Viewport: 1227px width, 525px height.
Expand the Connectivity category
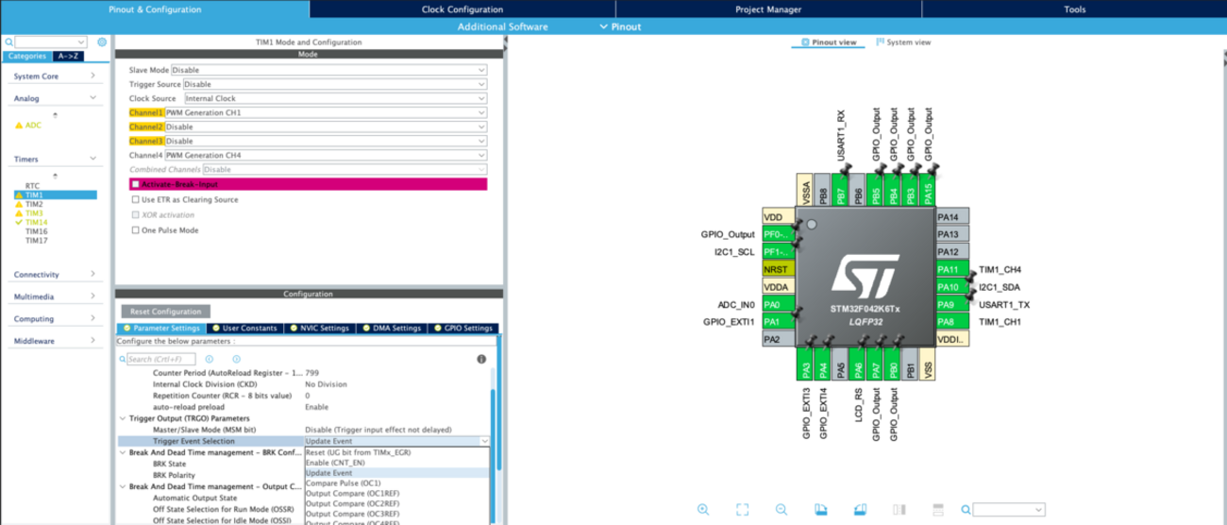(x=56, y=275)
